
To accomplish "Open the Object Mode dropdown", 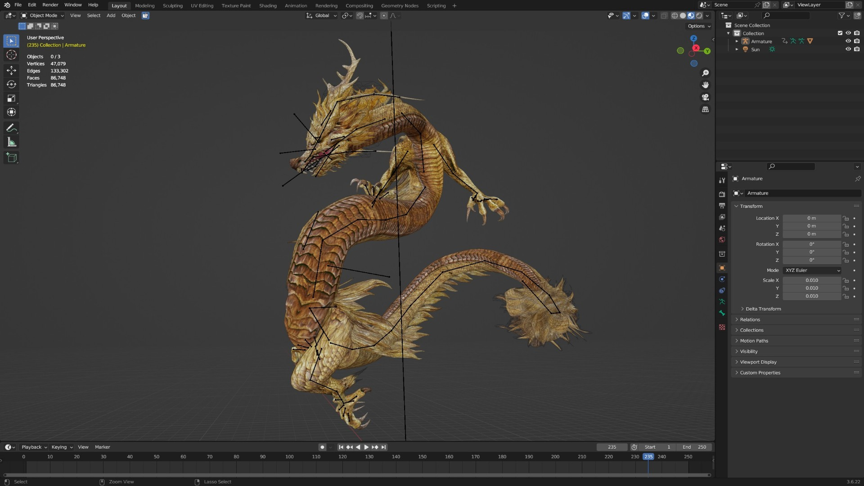I will coord(43,15).
